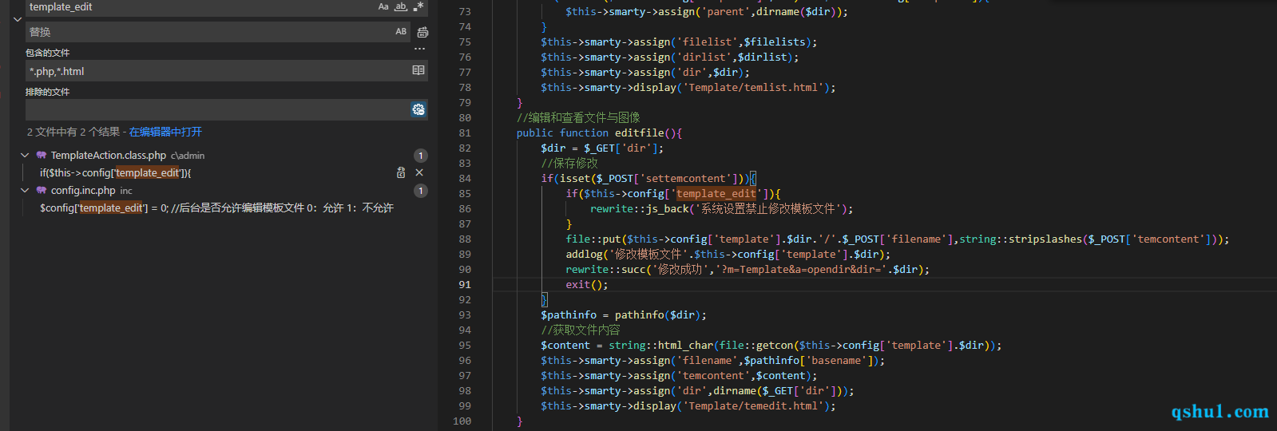Collapse config.inc.php result group
Screen dimensions: 1277x431
point(25,191)
